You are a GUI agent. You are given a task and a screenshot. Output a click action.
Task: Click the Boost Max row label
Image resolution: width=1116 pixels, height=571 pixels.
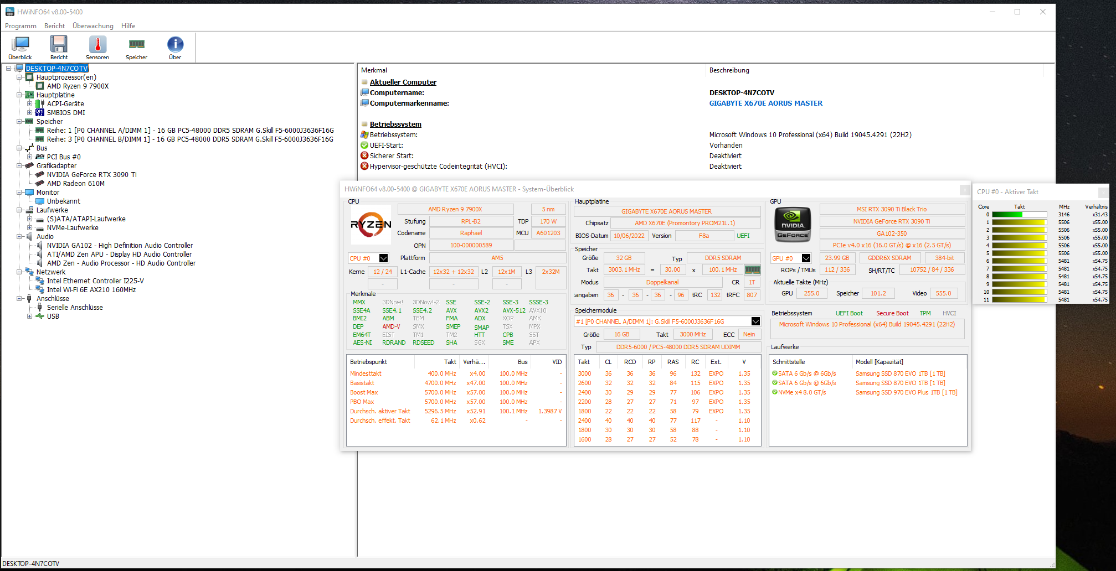[364, 393]
